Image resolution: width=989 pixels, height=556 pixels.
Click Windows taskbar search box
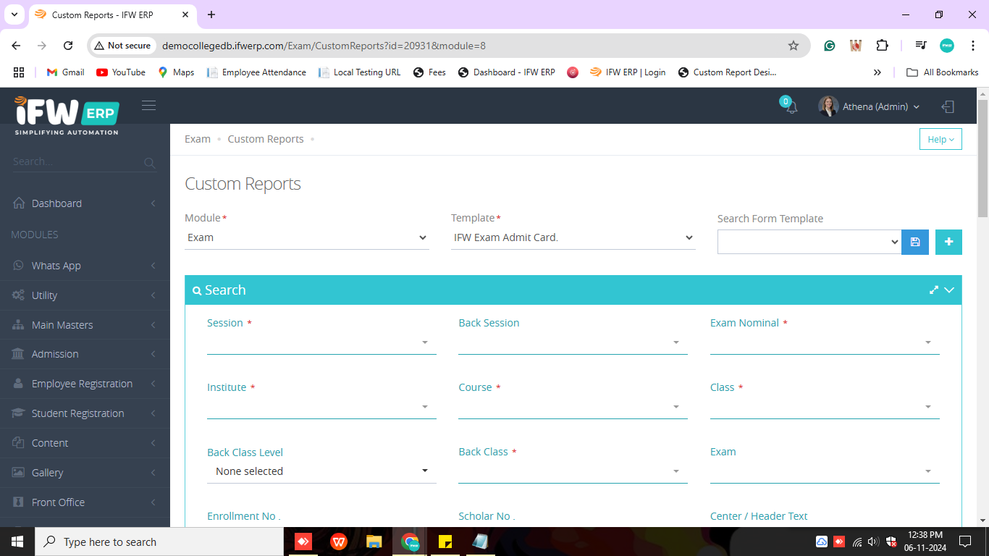[x=159, y=542]
